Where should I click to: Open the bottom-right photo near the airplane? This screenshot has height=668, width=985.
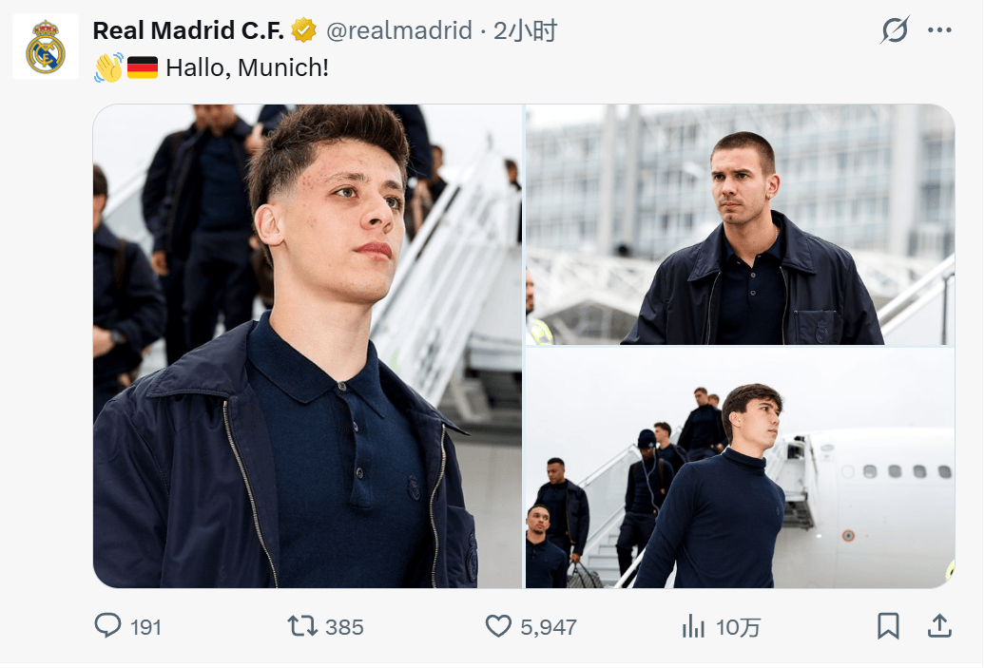click(740, 468)
